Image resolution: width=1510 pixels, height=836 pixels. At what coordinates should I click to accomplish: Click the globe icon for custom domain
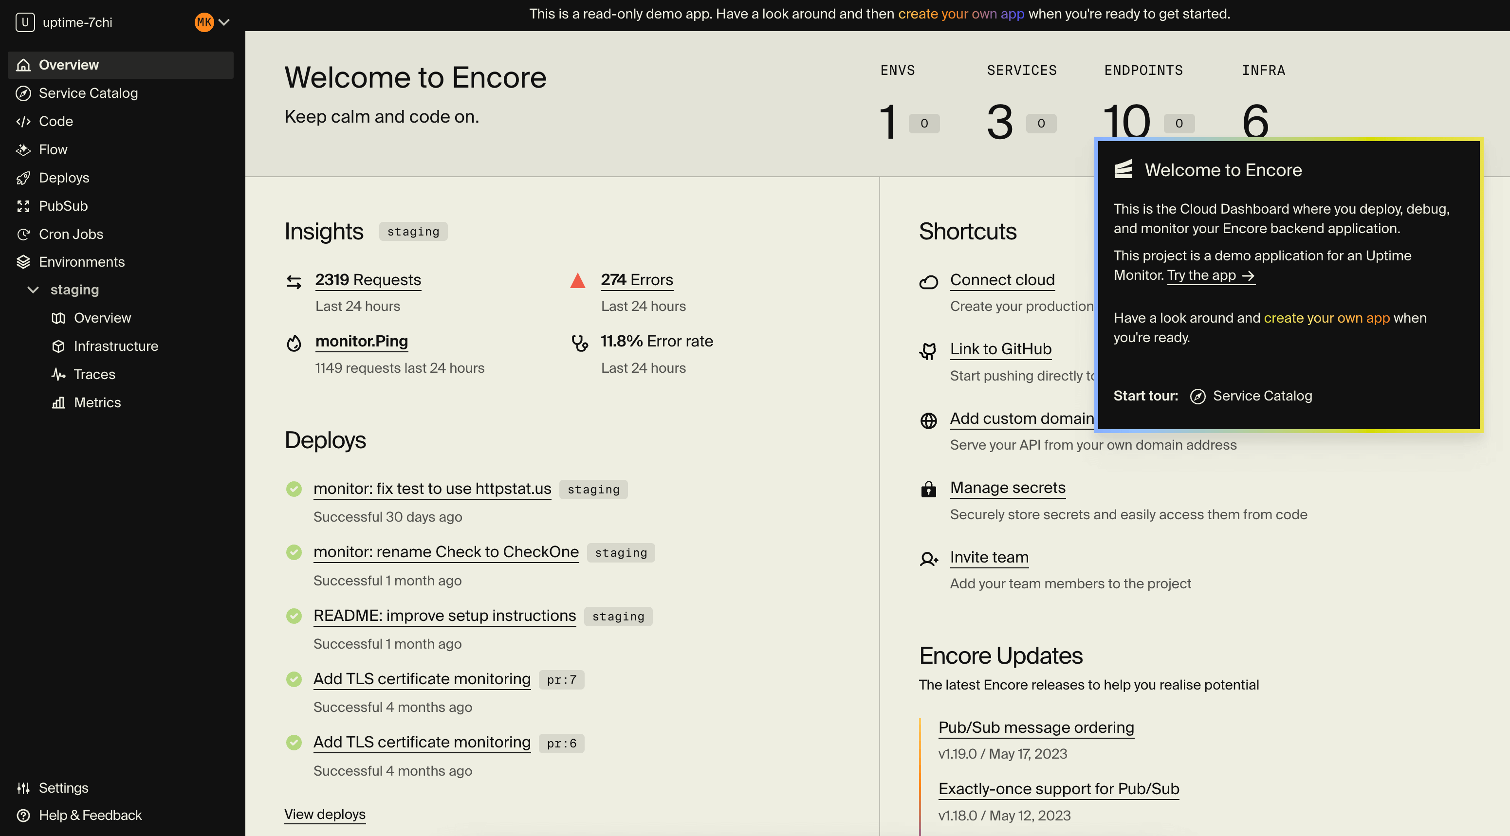click(928, 420)
